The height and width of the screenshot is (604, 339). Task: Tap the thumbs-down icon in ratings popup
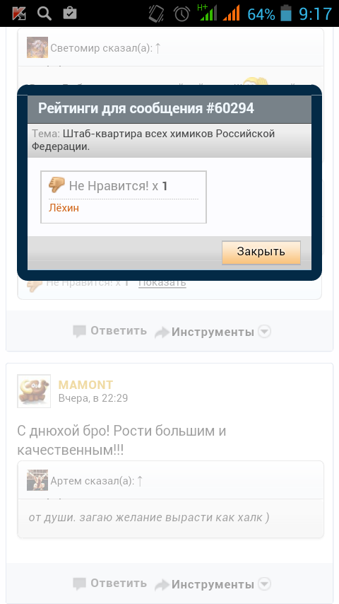click(x=56, y=185)
